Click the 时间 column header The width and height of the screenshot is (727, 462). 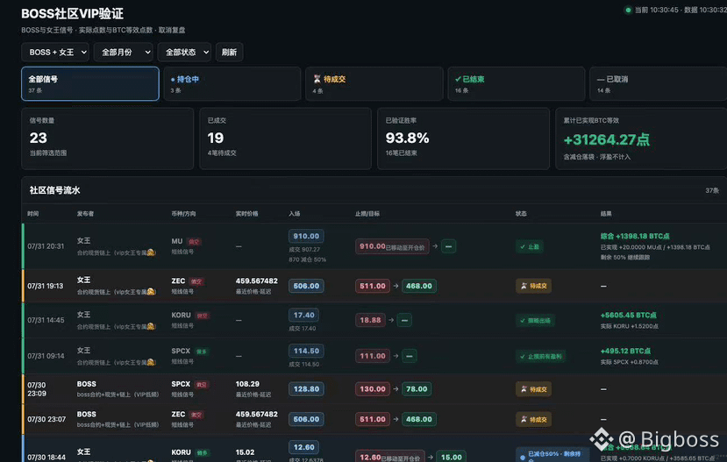coord(33,214)
